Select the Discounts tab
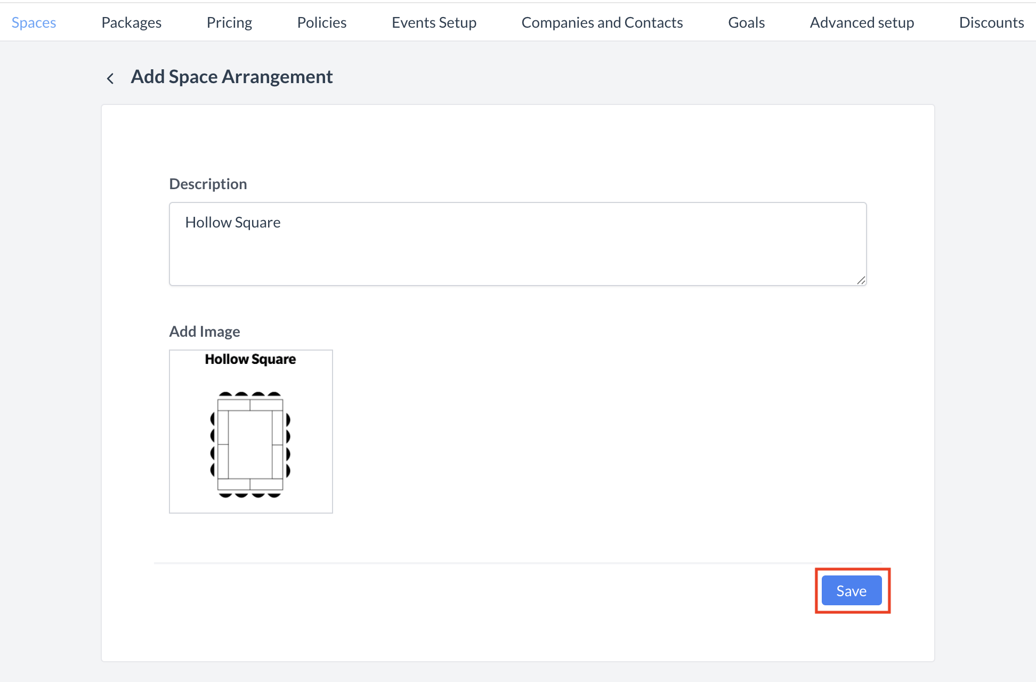1036x682 pixels. [x=991, y=22]
